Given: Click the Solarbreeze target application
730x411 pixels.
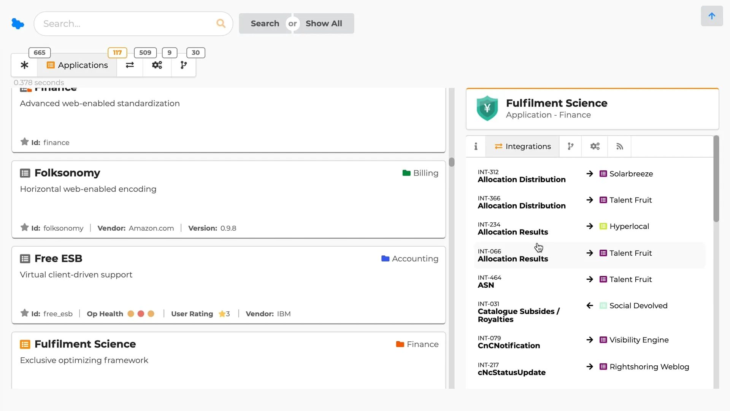Looking at the screenshot, I should pyautogui.click(x=631, y=174).
